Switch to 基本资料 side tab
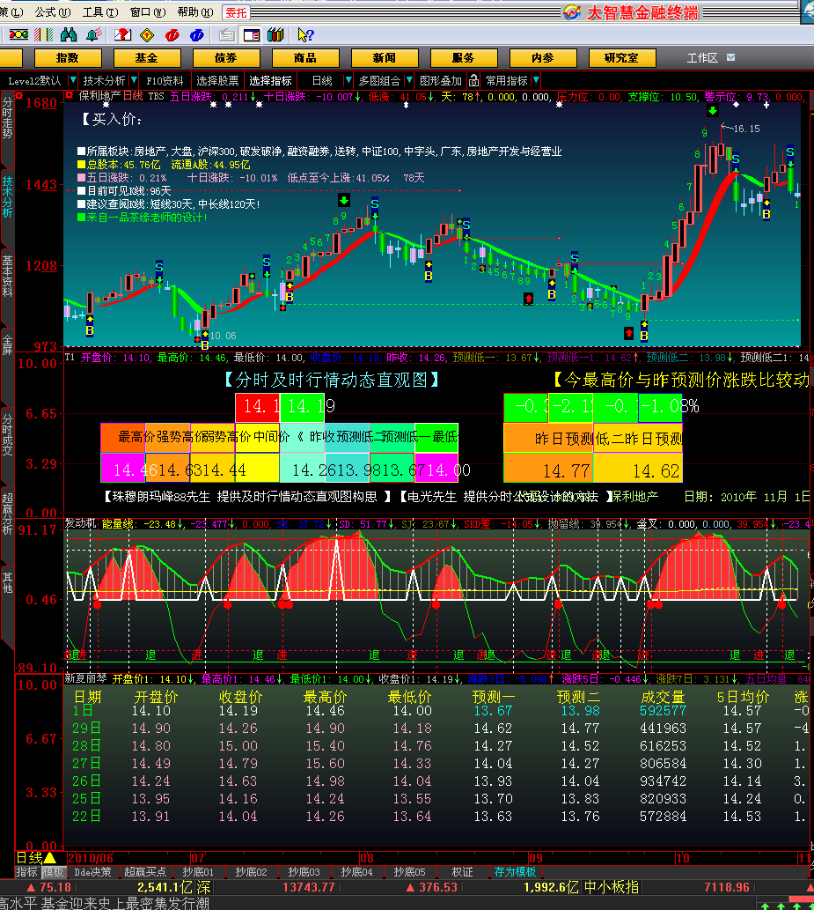The height and width of the screenshot is (910, 814). pos(7,276)
